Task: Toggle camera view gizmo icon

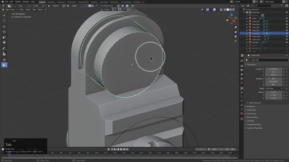Action: pos(236,36)
